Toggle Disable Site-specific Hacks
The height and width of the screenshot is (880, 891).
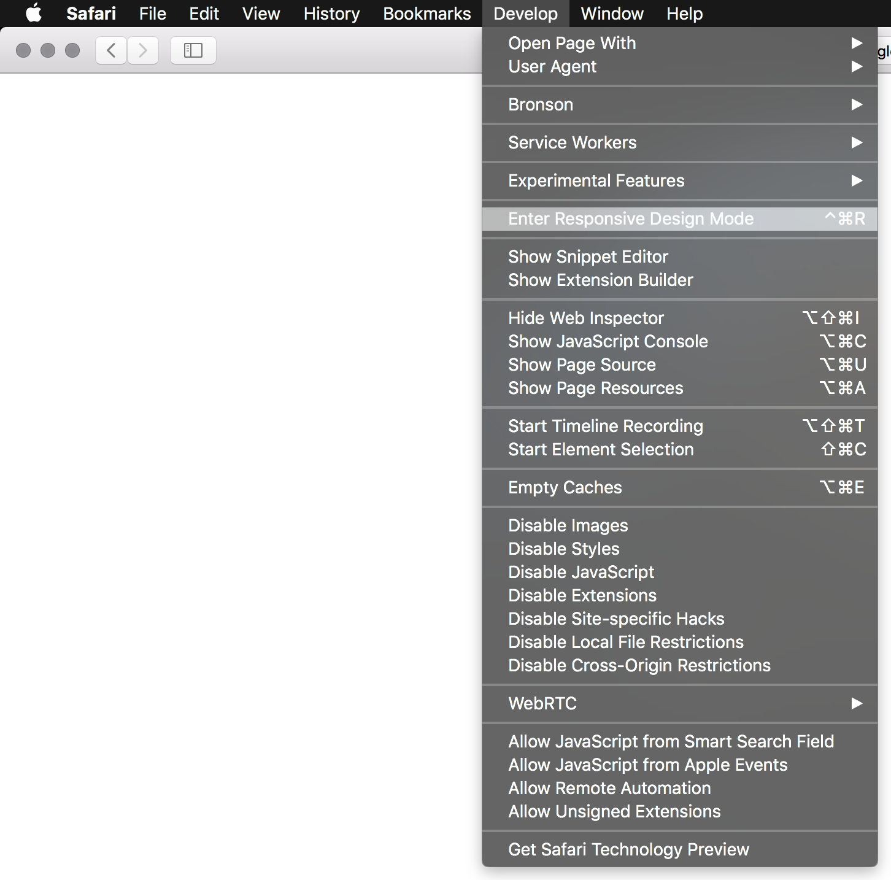(680, 619)
